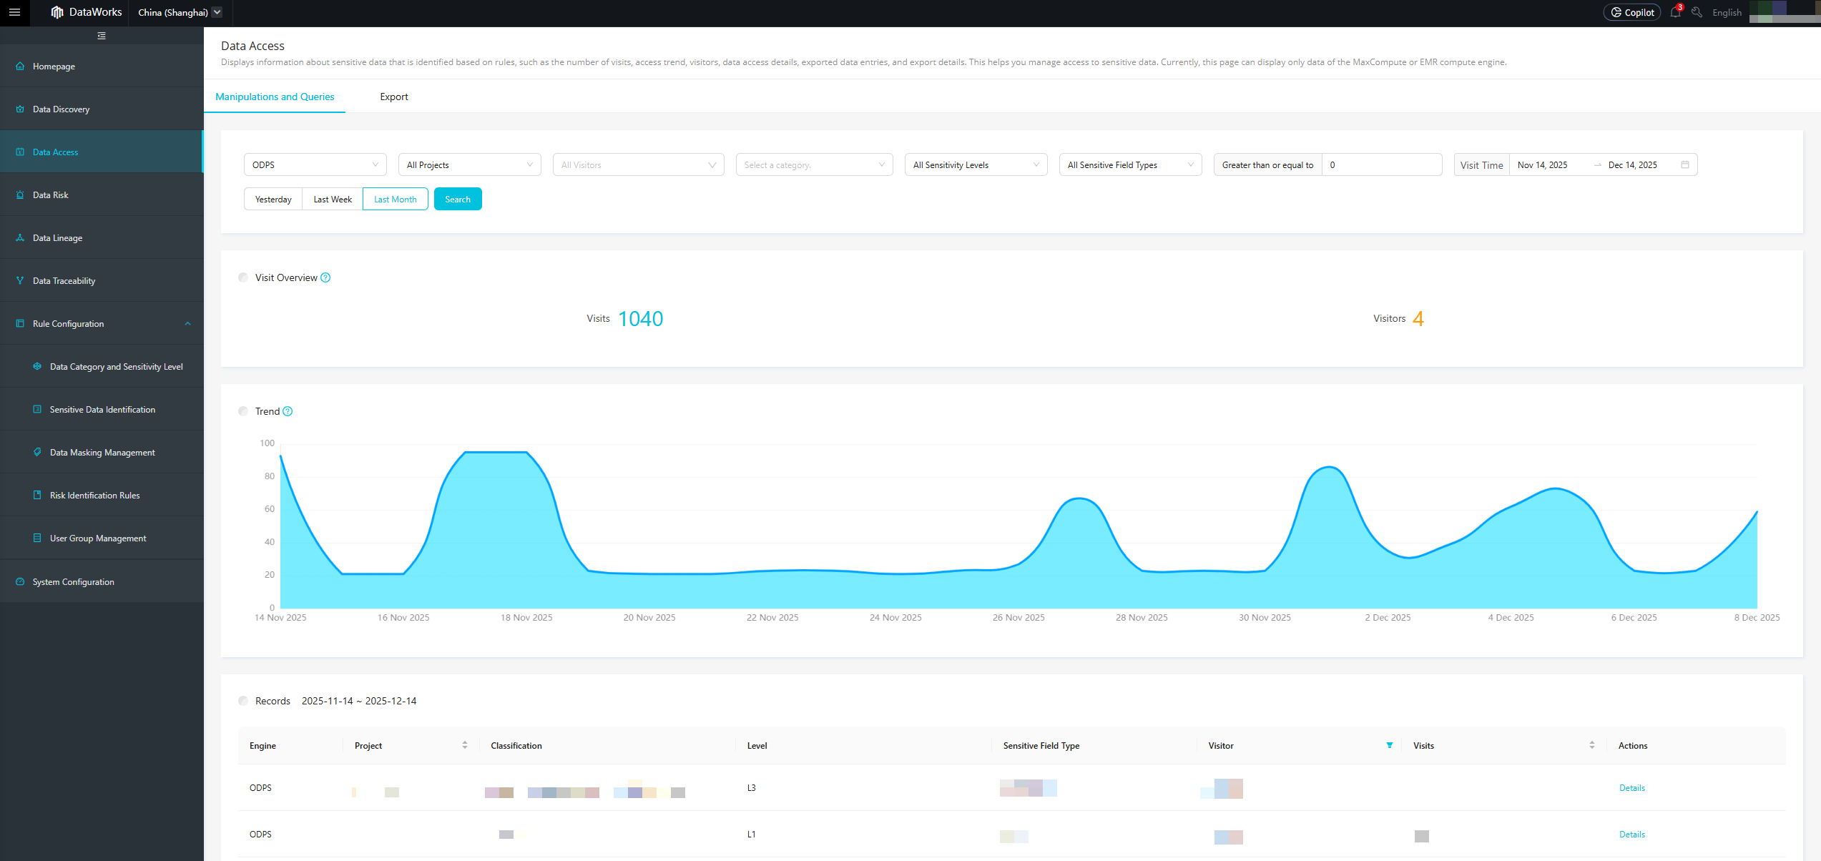Switch to the Export tab
This screenshot has width=1821, height=861.
pyautogui.click(x=393, y=97)
